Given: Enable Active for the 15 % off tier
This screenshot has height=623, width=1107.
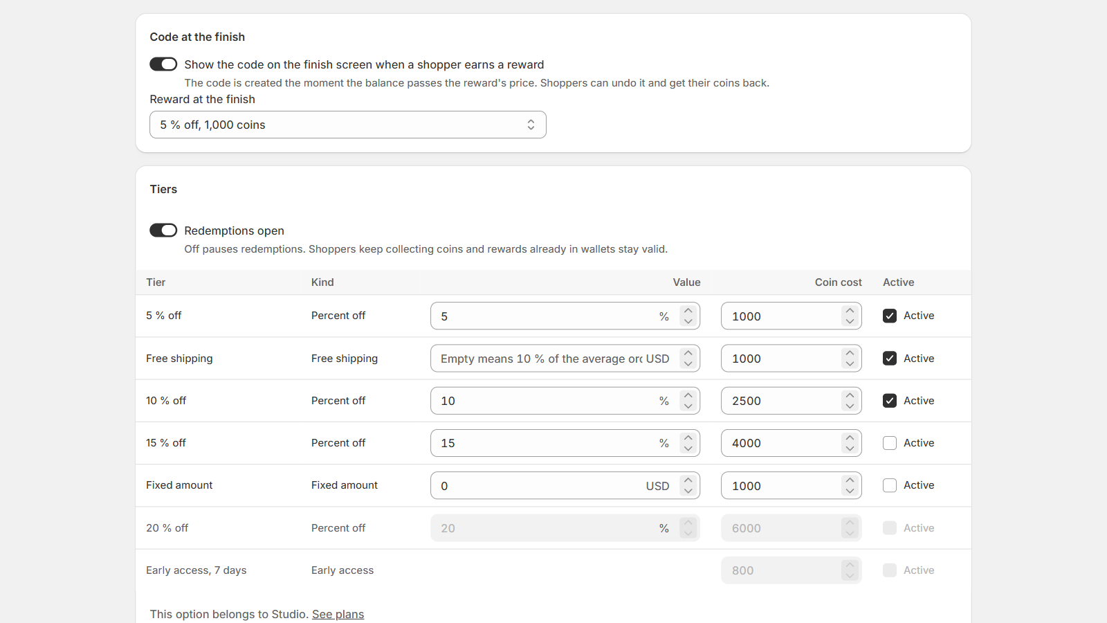Looking at the screenshot, I should (890, 443).
